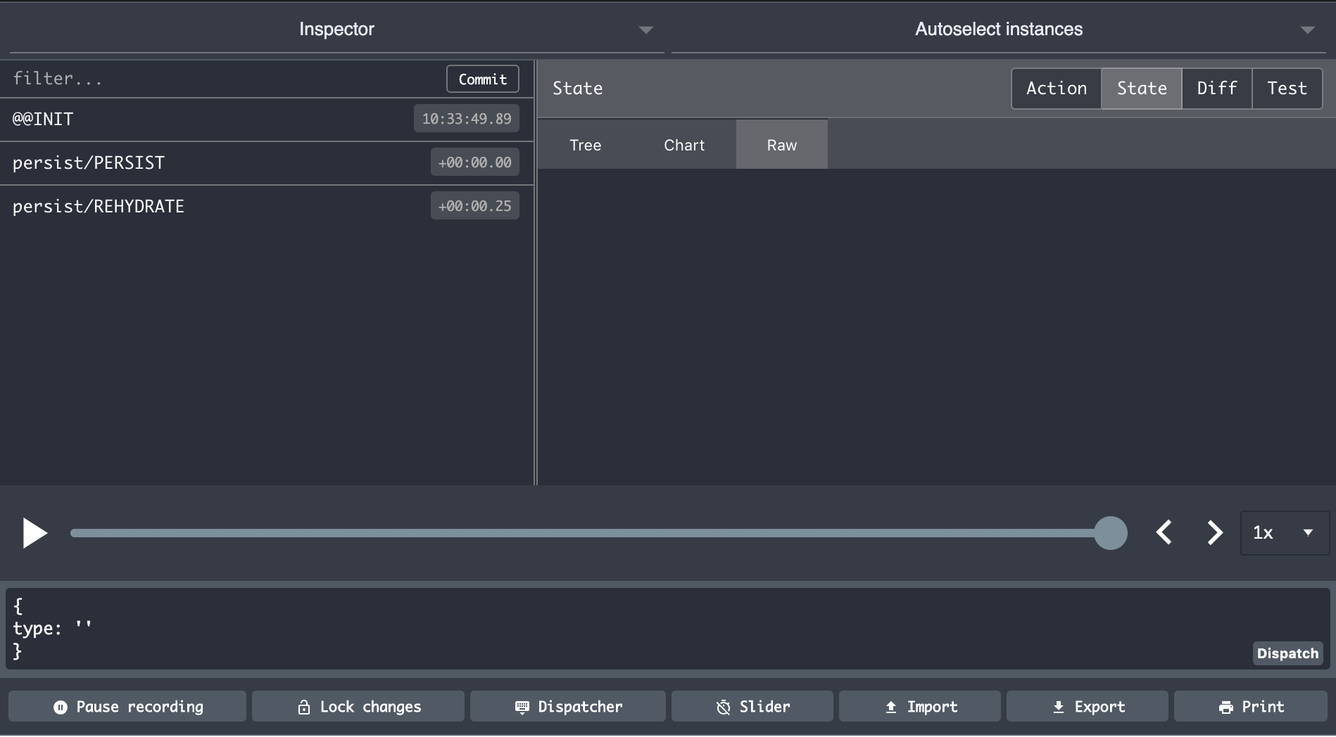Image resolution: width=1336 pixels, height=737 pixels.
Task: Show the Tree view
Action: 586,145
